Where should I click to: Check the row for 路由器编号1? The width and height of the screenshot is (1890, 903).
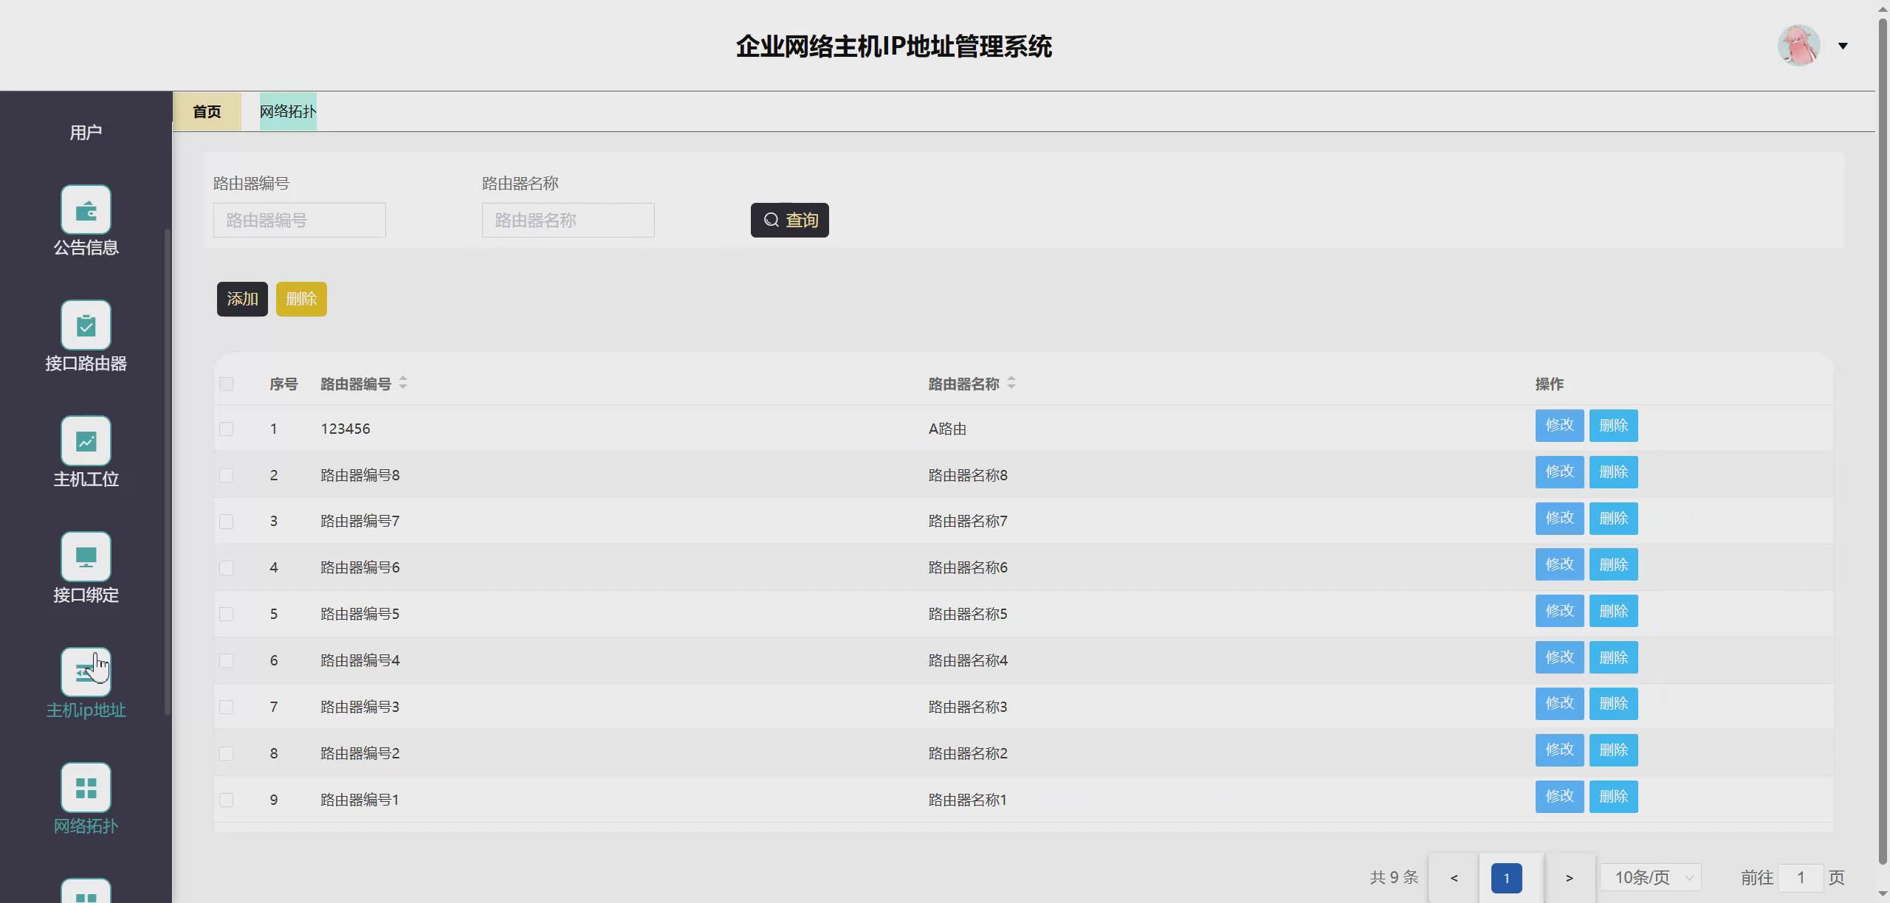point(227,800)
